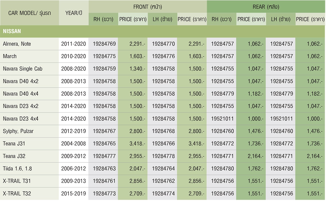
Task: Select year range 2015-2019
Action: 73,193
